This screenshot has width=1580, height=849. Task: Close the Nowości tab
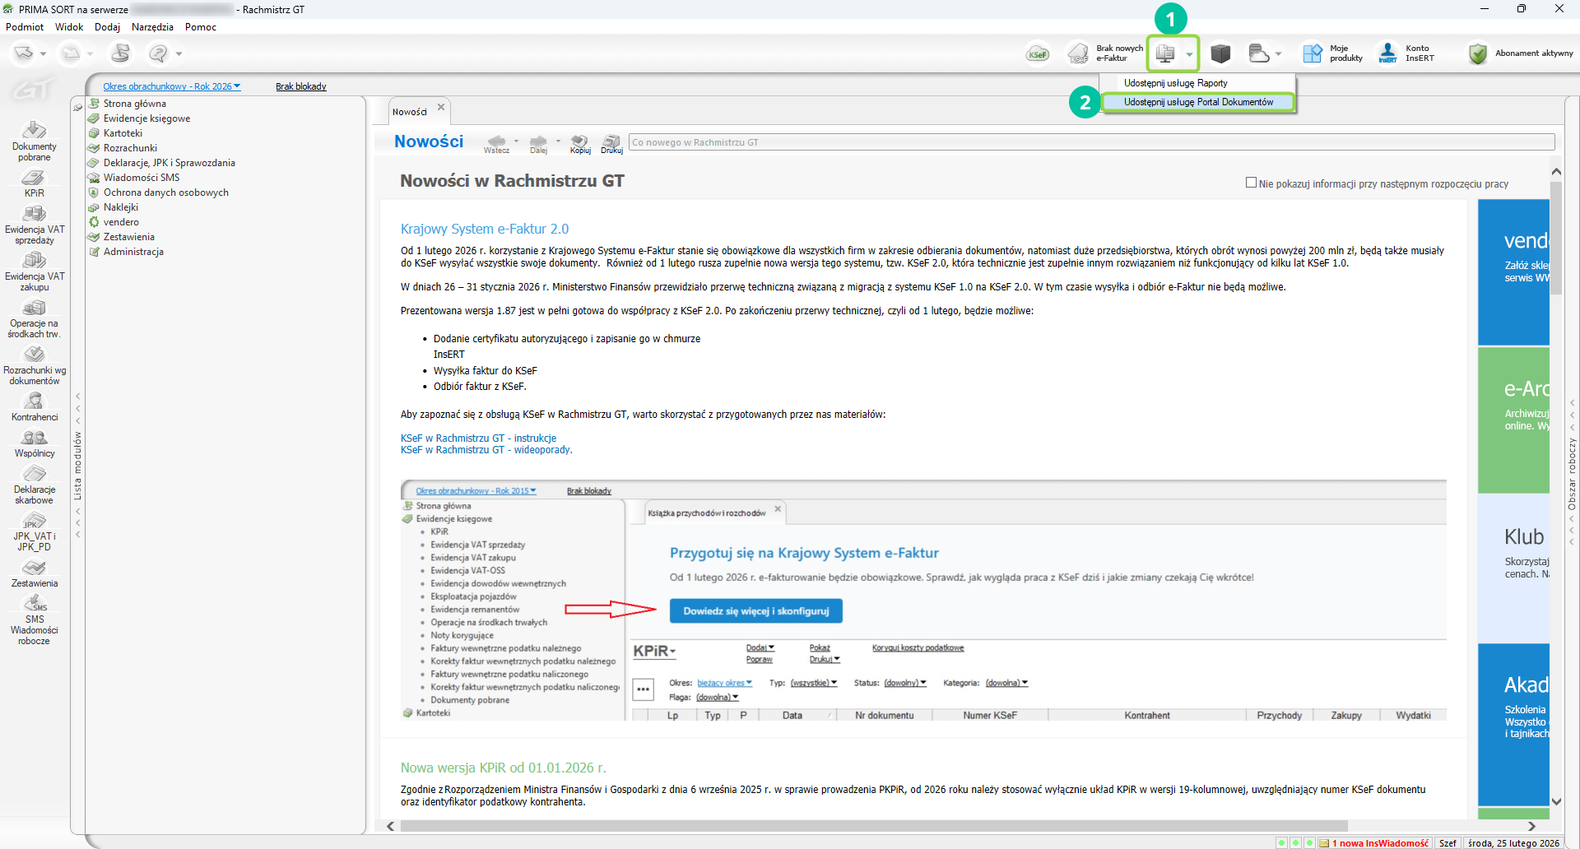pyautogui.click(x=441, y=107)
